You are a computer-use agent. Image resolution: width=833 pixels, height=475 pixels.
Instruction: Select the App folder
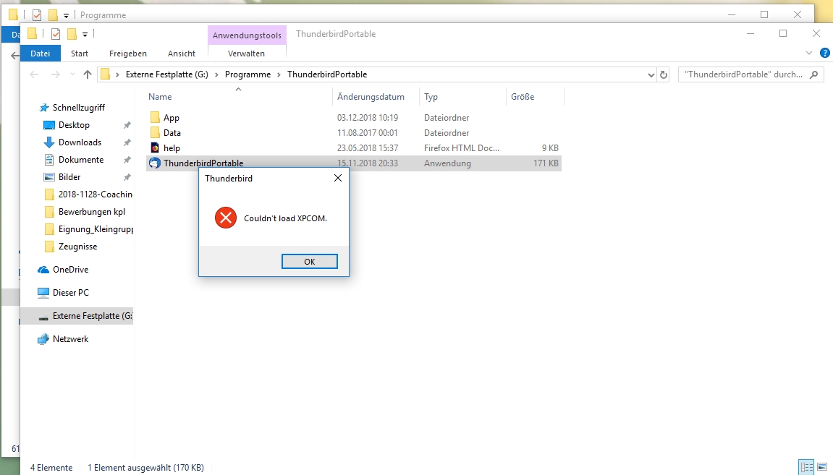pyautogui.click(x=171, y=118)
